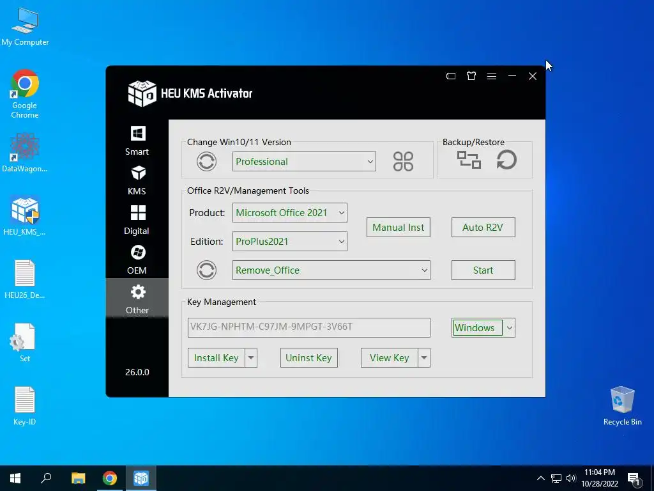
Task: Show hidden system tray icons
Action: tap(540, 478)
